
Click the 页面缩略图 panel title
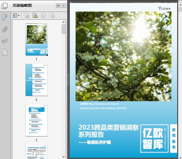22,5
